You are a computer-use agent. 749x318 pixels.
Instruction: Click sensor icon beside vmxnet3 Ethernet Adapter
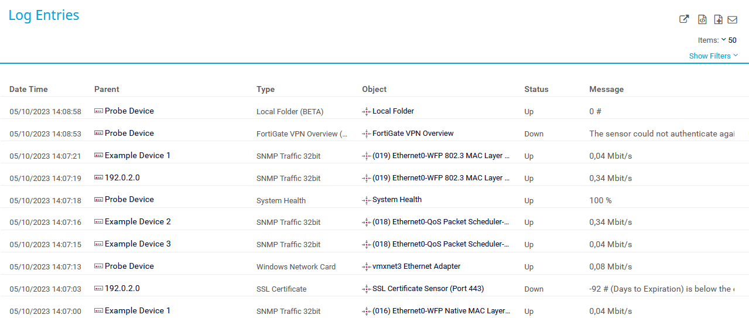[366, 266]
